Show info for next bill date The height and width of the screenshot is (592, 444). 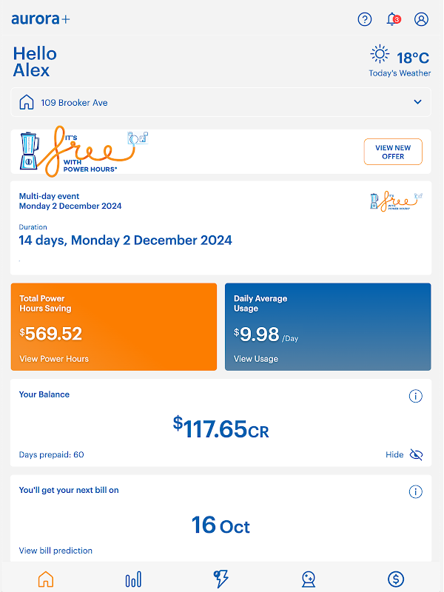coord(416,491)
